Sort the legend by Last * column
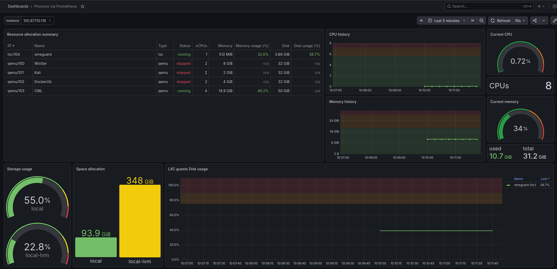 tap(545, 179)
